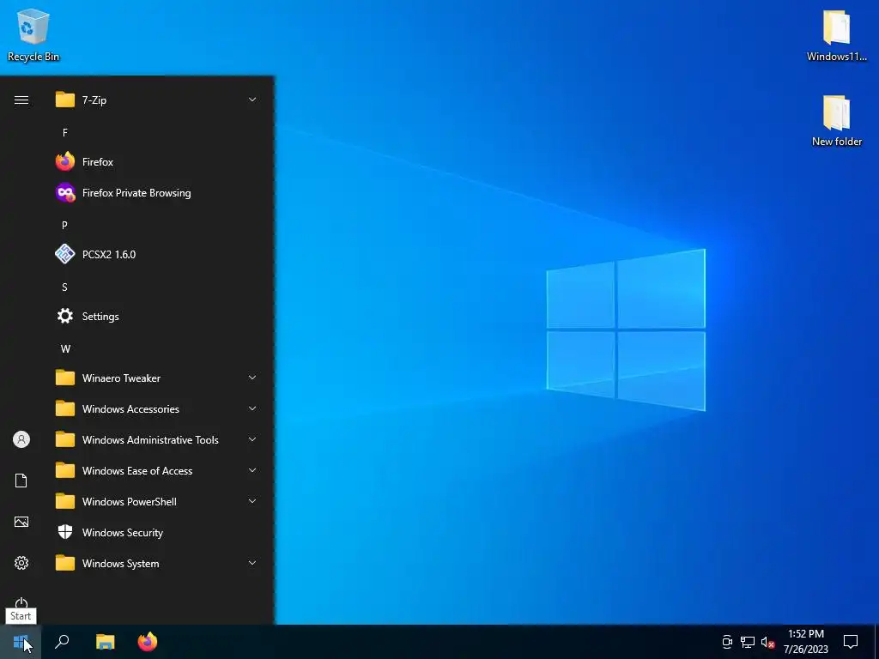Open the Action Center notifications icon
Image resolution: width=879 pixels, height=659 pixels.
pyautogui.click(x=851, y=642)
